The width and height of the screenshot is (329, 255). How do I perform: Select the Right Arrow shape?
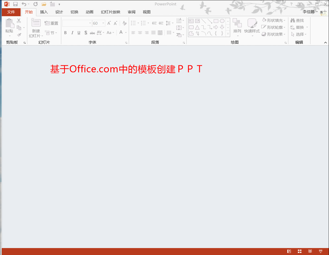(x=216, y=27)
